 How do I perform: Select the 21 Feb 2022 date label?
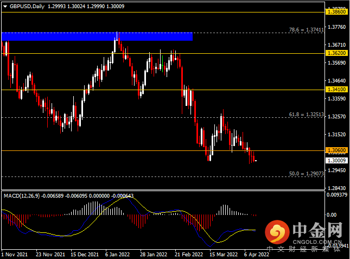pos(189,255)
